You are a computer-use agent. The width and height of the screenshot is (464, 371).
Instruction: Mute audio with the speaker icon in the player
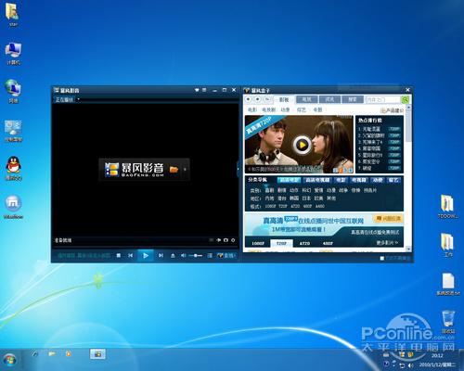[x=183, y=255]
